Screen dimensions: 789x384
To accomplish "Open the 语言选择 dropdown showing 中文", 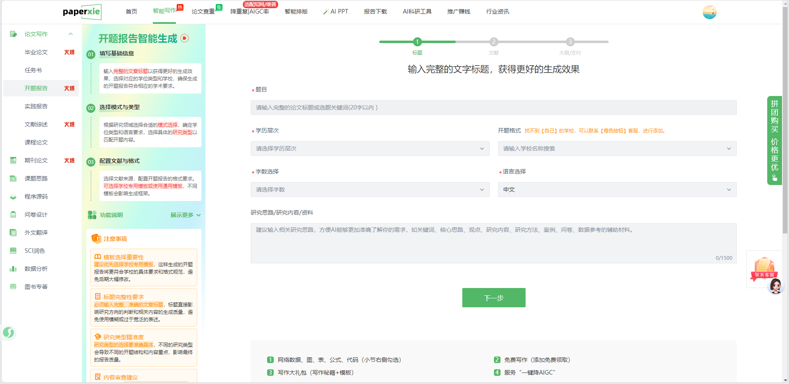I will 617,190.
